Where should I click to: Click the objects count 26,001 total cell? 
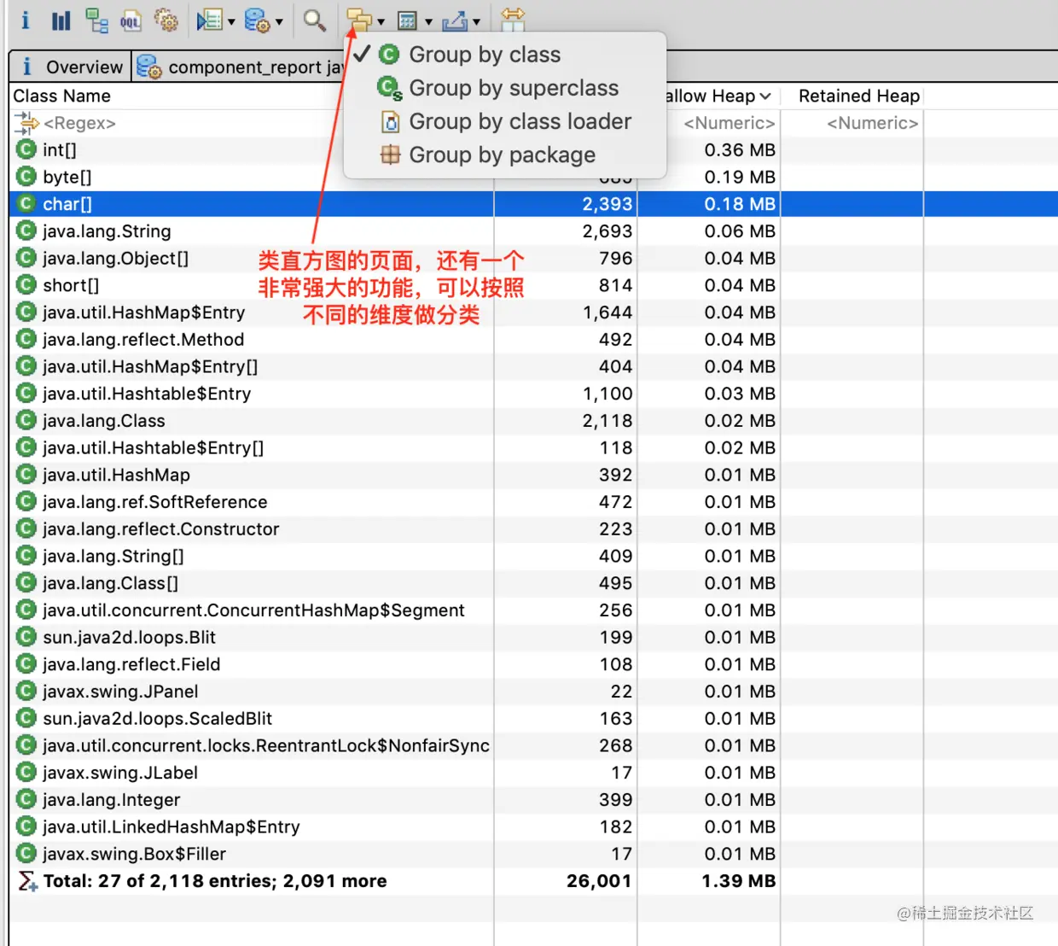point(599,881)
